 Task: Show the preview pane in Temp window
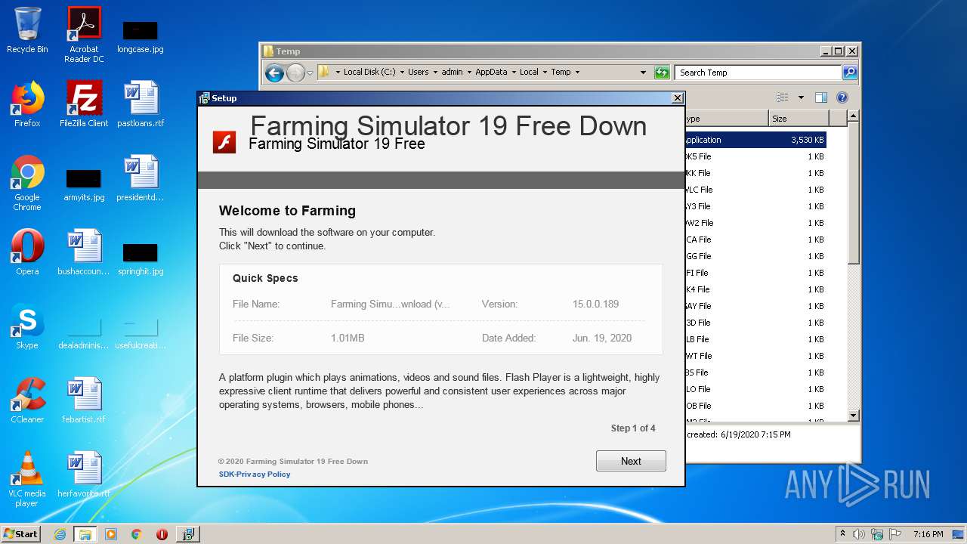click(x=821, y=97)
